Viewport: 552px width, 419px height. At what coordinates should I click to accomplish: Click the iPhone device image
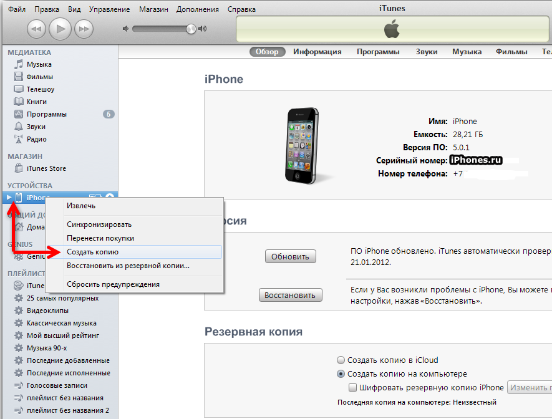pyautogui.click(x=303, y=146)
